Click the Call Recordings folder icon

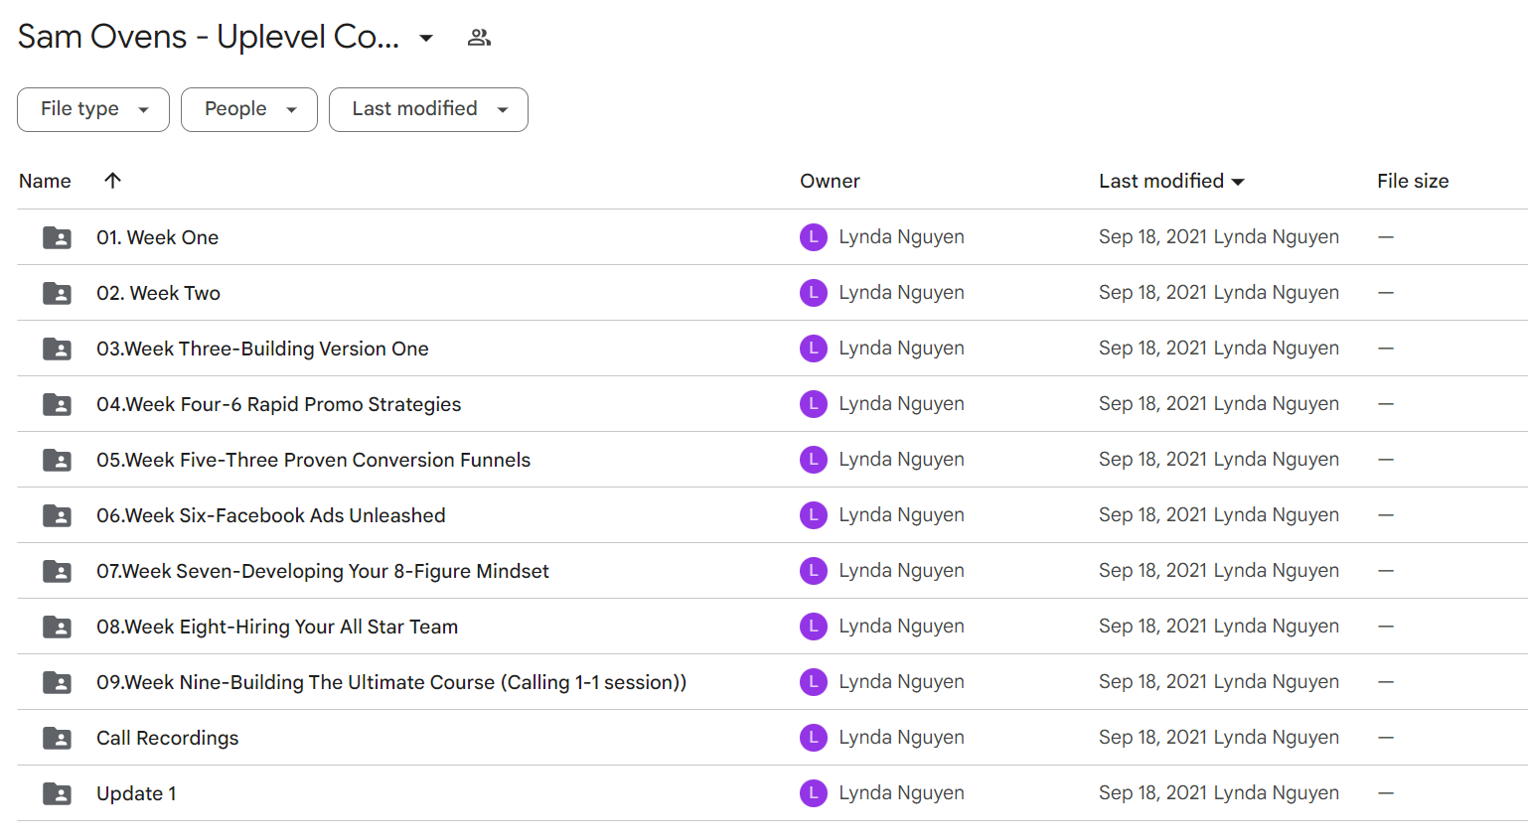click(57, 738)
